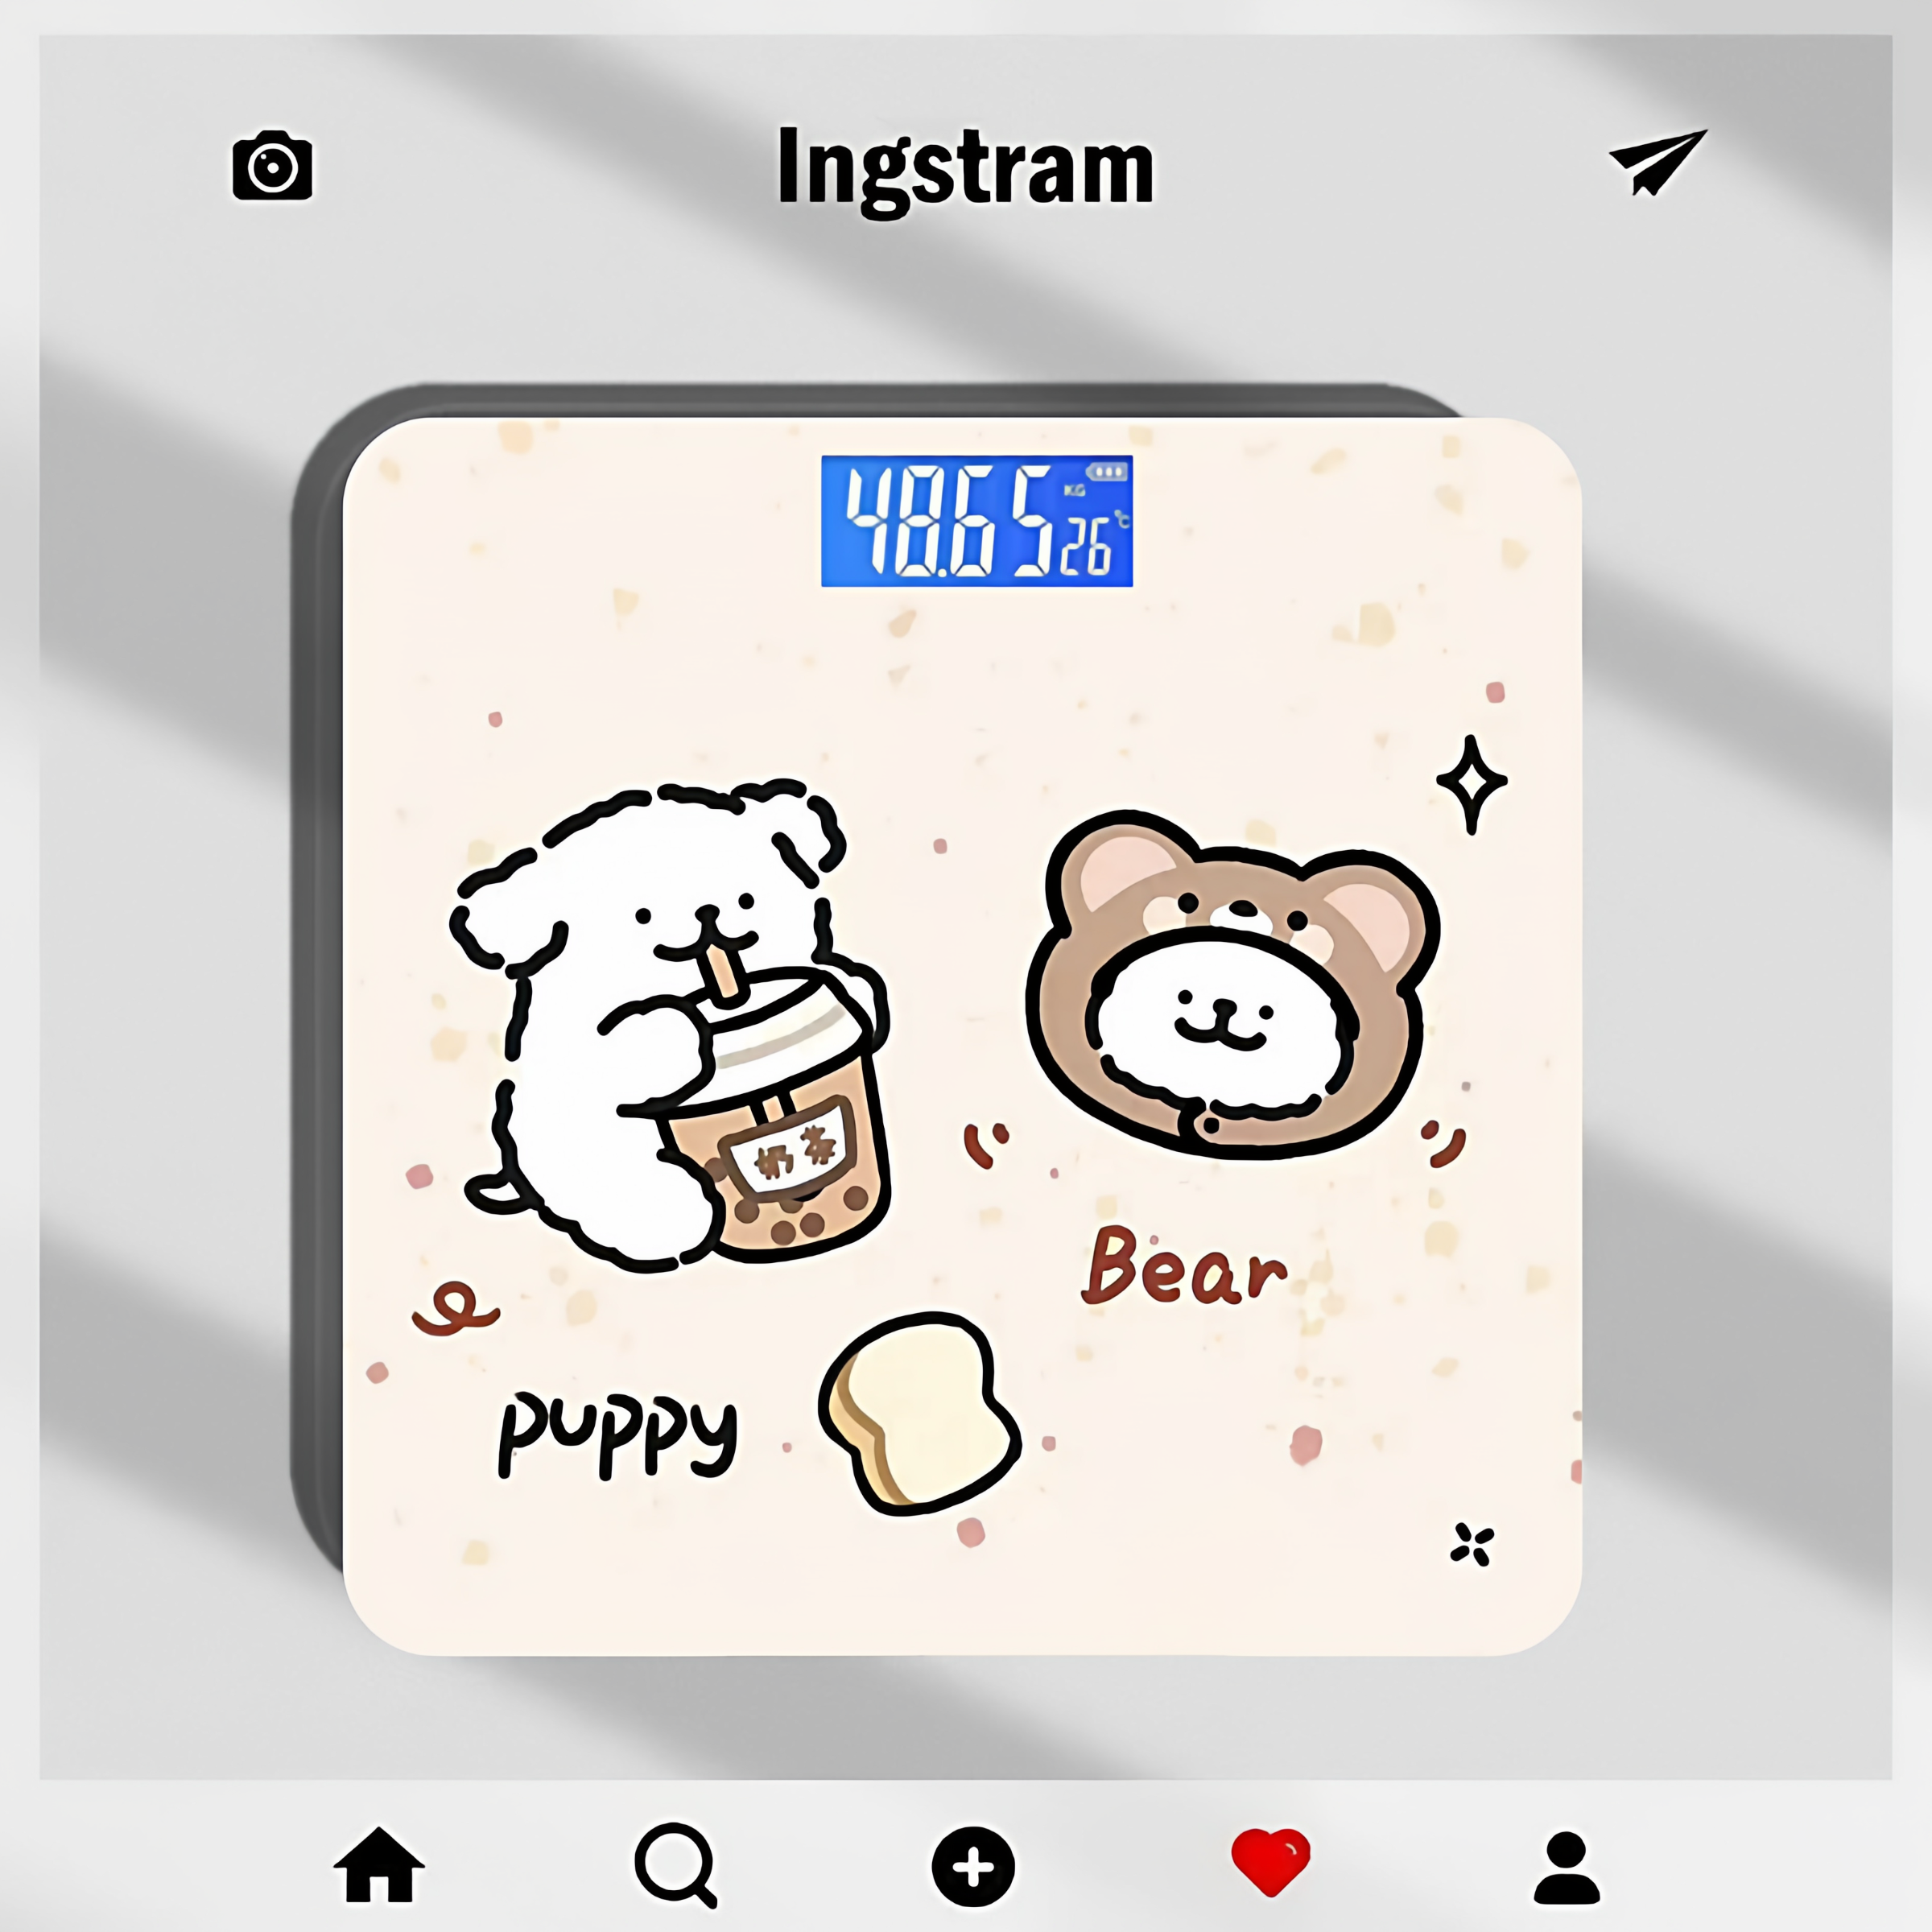The width and height of the screenshot is (1932, 1932).
Task: Click the 'Bear' text label
Action: pos(1184,1268)
